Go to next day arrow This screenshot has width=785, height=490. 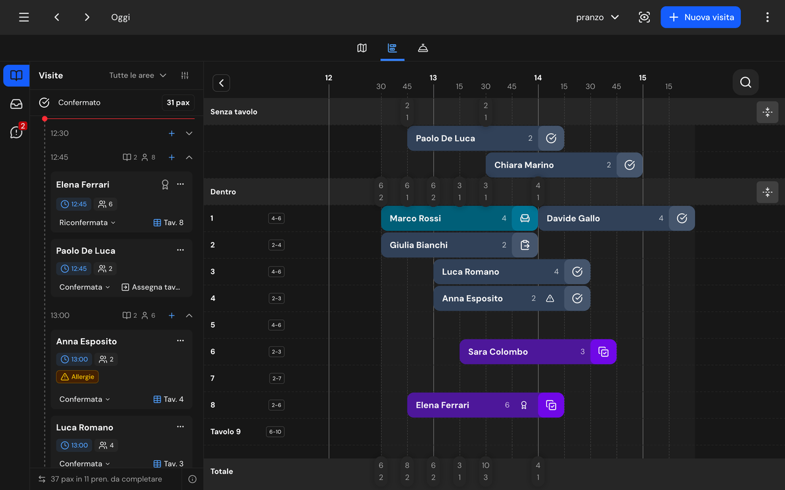(x=86, y=17)
